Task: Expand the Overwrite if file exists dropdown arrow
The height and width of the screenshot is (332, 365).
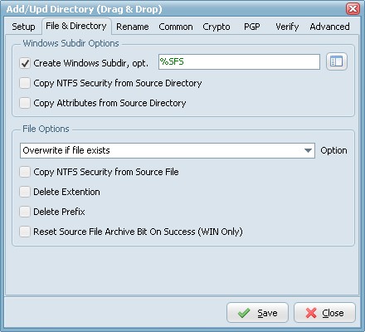Action: point(308,150)
